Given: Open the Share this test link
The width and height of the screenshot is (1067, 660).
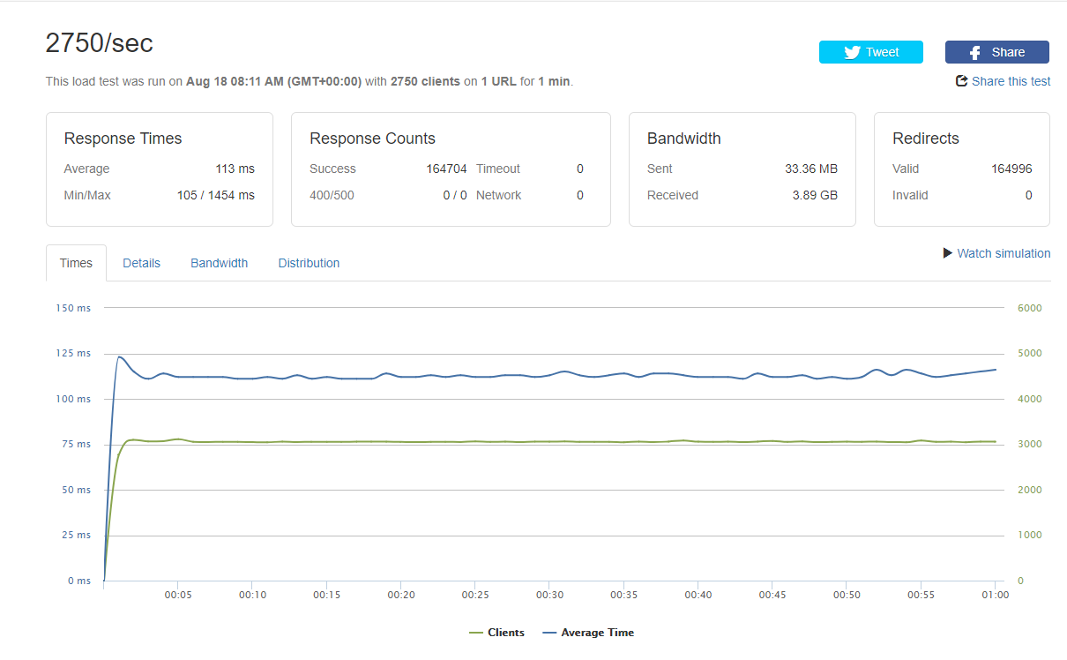Looking at the screenshot, I should [x=1011, y=81].
